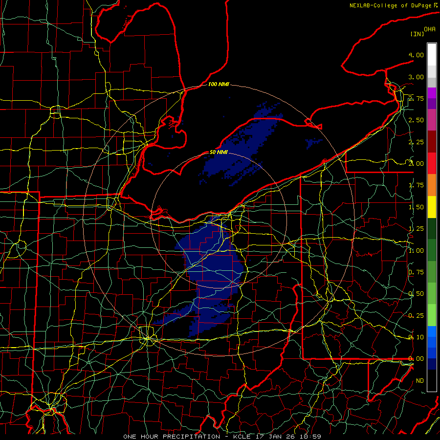
Task: Click the 1.25 legend value
Action: tap(416, 229)
